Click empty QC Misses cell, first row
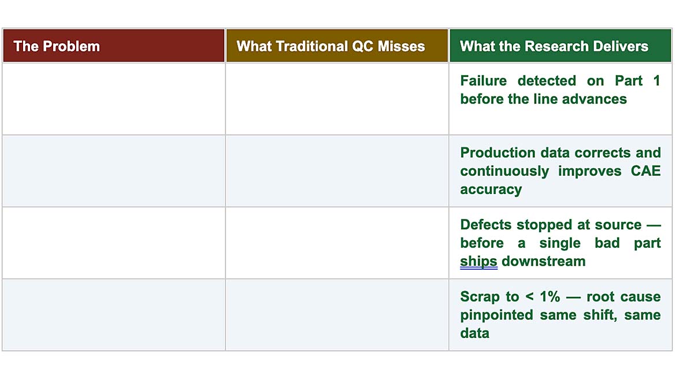676x380 pixels. click(337, 99)
